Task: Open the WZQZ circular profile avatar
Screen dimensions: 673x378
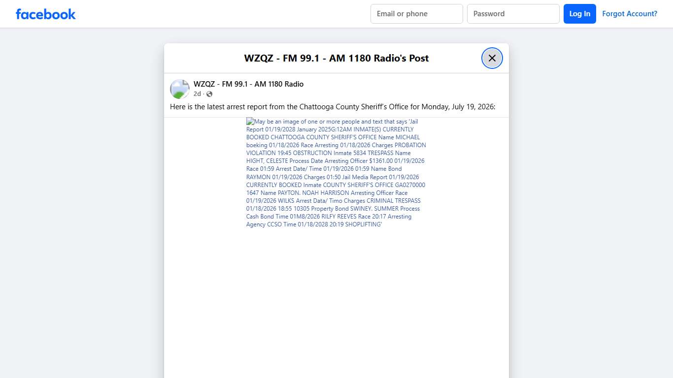Action: coord(179,89)
